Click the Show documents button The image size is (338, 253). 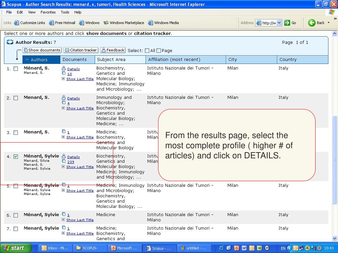[x=42, y=50]
